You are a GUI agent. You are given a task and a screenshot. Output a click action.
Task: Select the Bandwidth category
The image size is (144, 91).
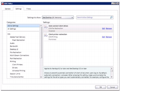[14, 46]
